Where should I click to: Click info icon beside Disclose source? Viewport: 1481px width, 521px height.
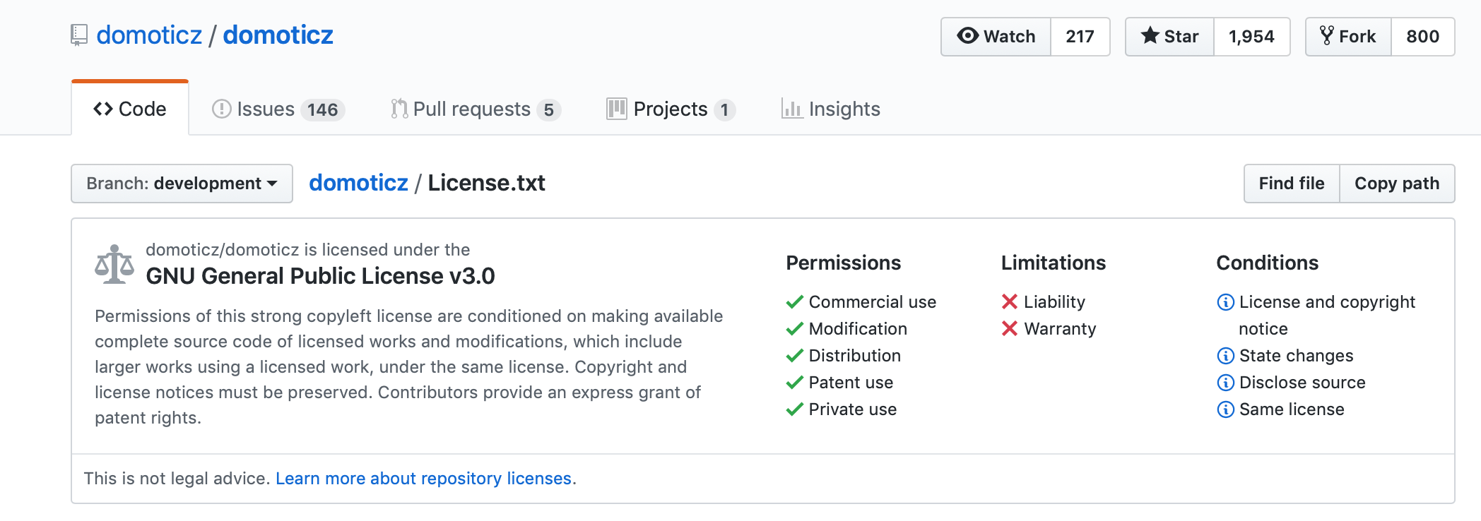coord(1225,383)
